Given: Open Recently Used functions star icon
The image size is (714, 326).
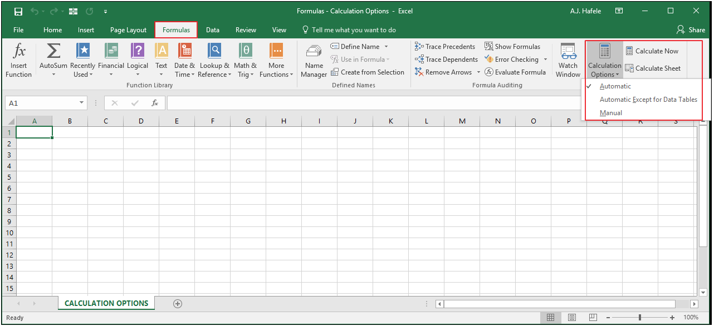Looking at the screenshot, I should [83, 51].
